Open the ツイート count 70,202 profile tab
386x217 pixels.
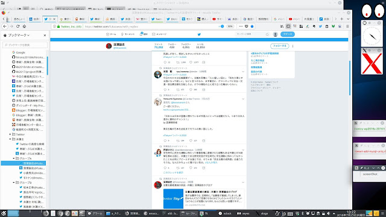pyautogui.click(x=159, y=46)
